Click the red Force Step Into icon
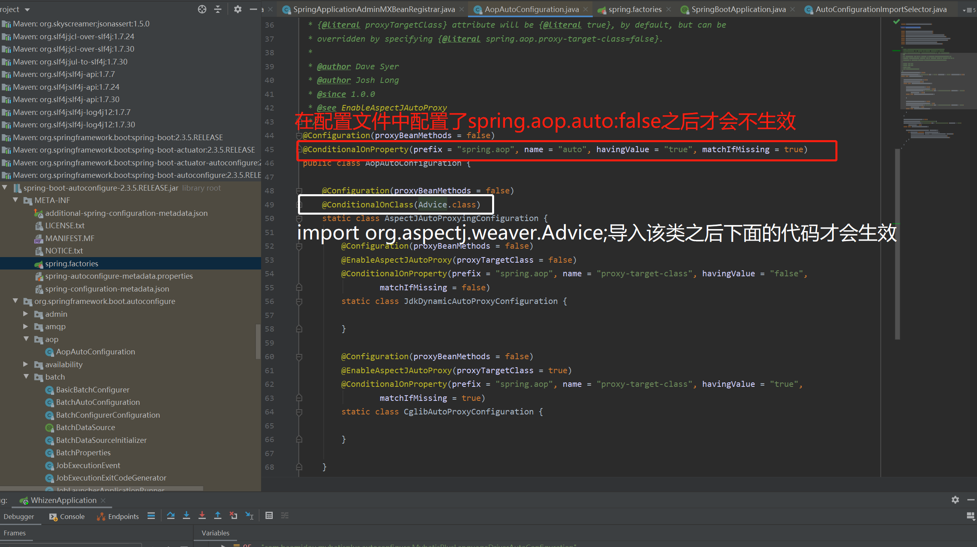This screenshot has height=547, width=977. point(202,516)
